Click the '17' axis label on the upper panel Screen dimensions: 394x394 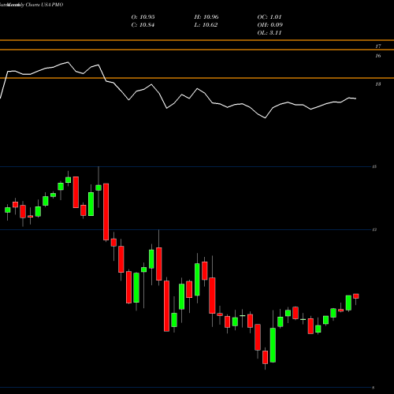[378, 46]
